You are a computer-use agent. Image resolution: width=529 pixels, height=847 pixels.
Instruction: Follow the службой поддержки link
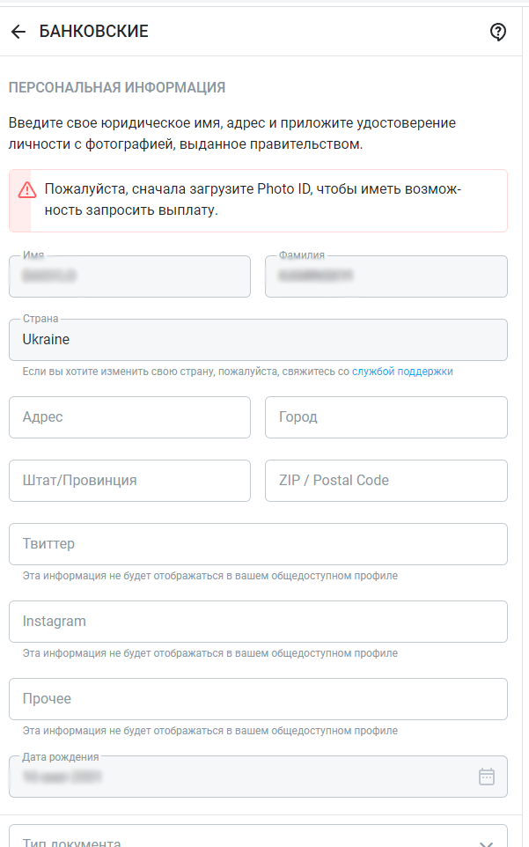[402, 372]
